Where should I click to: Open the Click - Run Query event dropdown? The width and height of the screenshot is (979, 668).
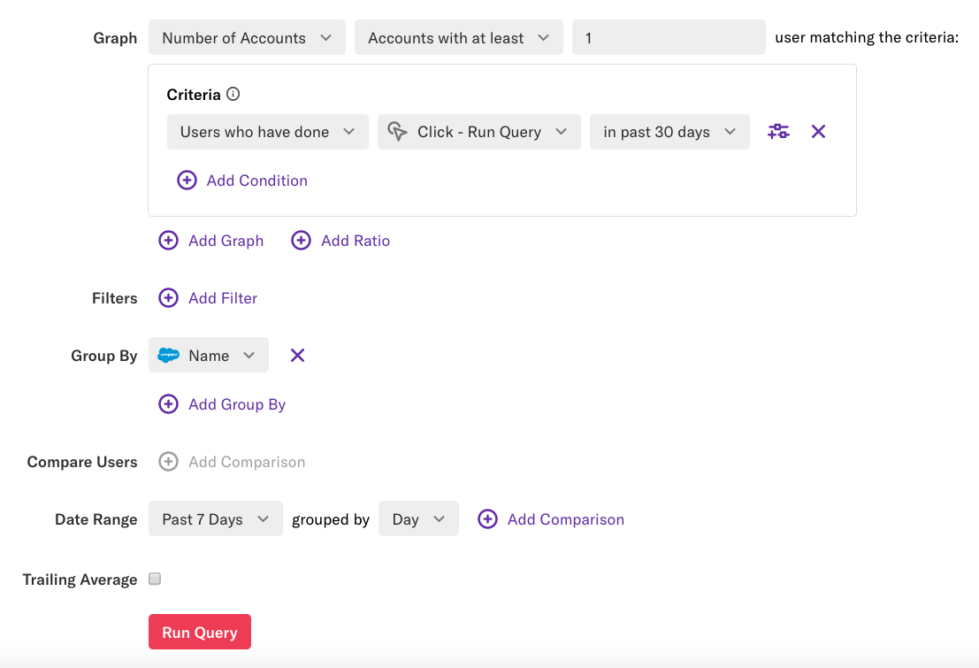(478, 131)
